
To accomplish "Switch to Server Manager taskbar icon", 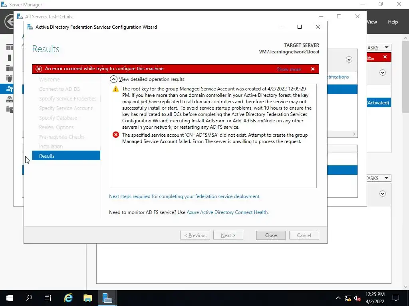I will (107, 298).
